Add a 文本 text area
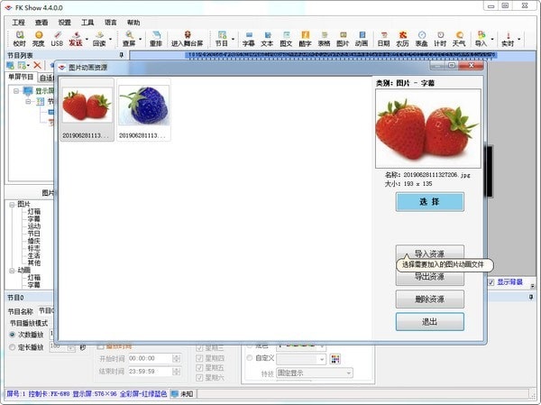Screen dimensions: 541x405 click(267, 39)
